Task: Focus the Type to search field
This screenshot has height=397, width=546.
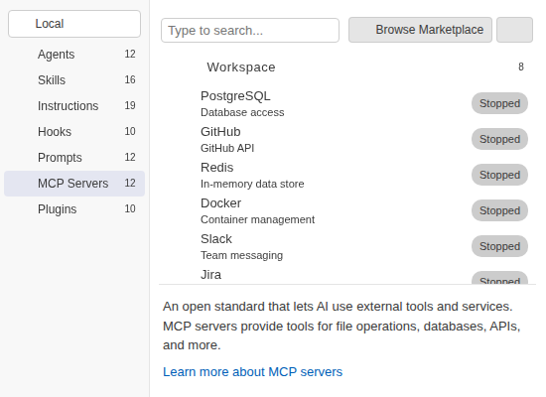Action: click(x=250, y=31)
